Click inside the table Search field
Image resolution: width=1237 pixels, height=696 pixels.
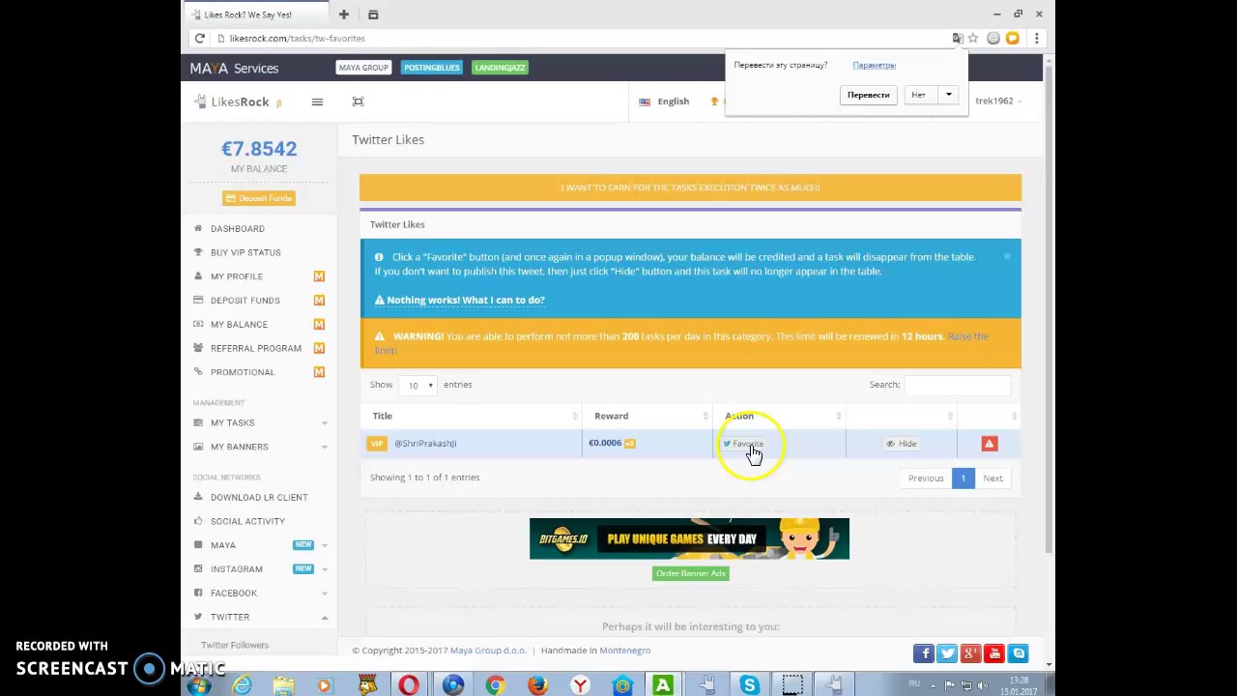coord(957,385)
